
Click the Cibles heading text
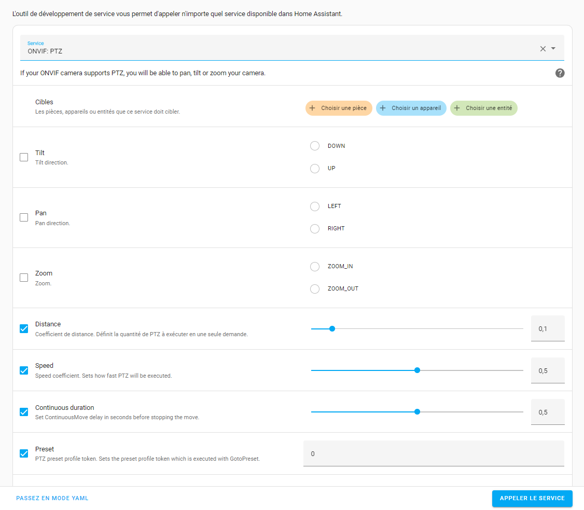click(x=44, y=102)
